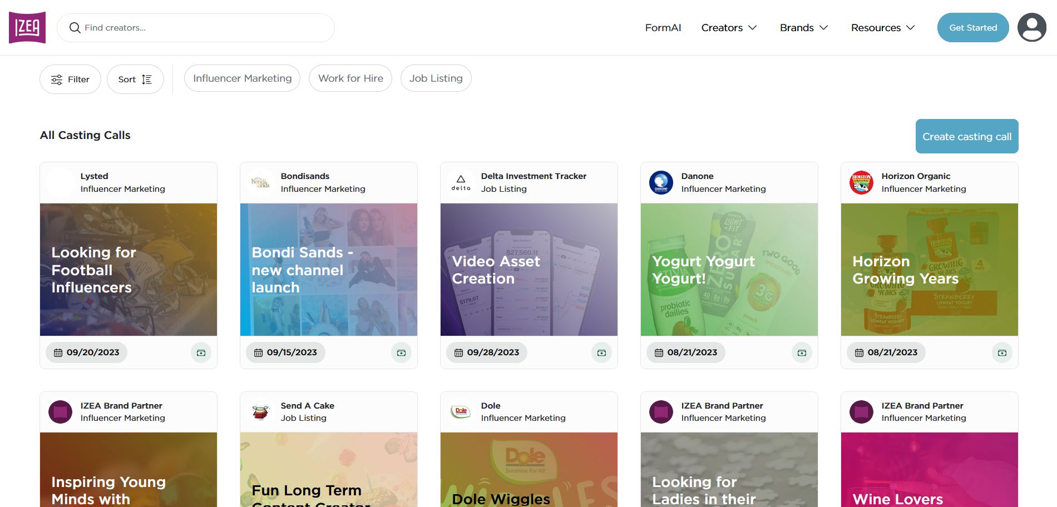This screenshot has height=507, width=1057.
Task: Click the IZEA logo in header
Action: [27, 27]
